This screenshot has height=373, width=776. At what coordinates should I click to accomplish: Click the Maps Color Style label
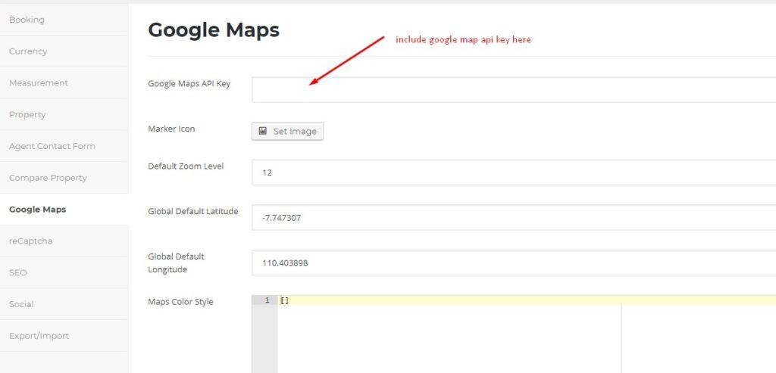[180, 302]
